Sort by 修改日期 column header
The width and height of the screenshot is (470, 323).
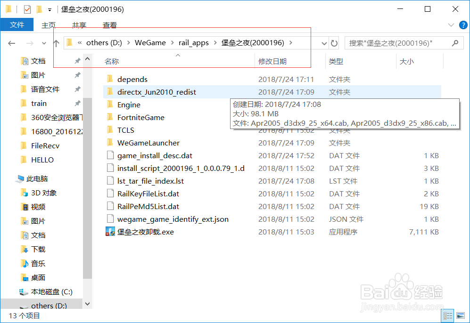point(272,61)
